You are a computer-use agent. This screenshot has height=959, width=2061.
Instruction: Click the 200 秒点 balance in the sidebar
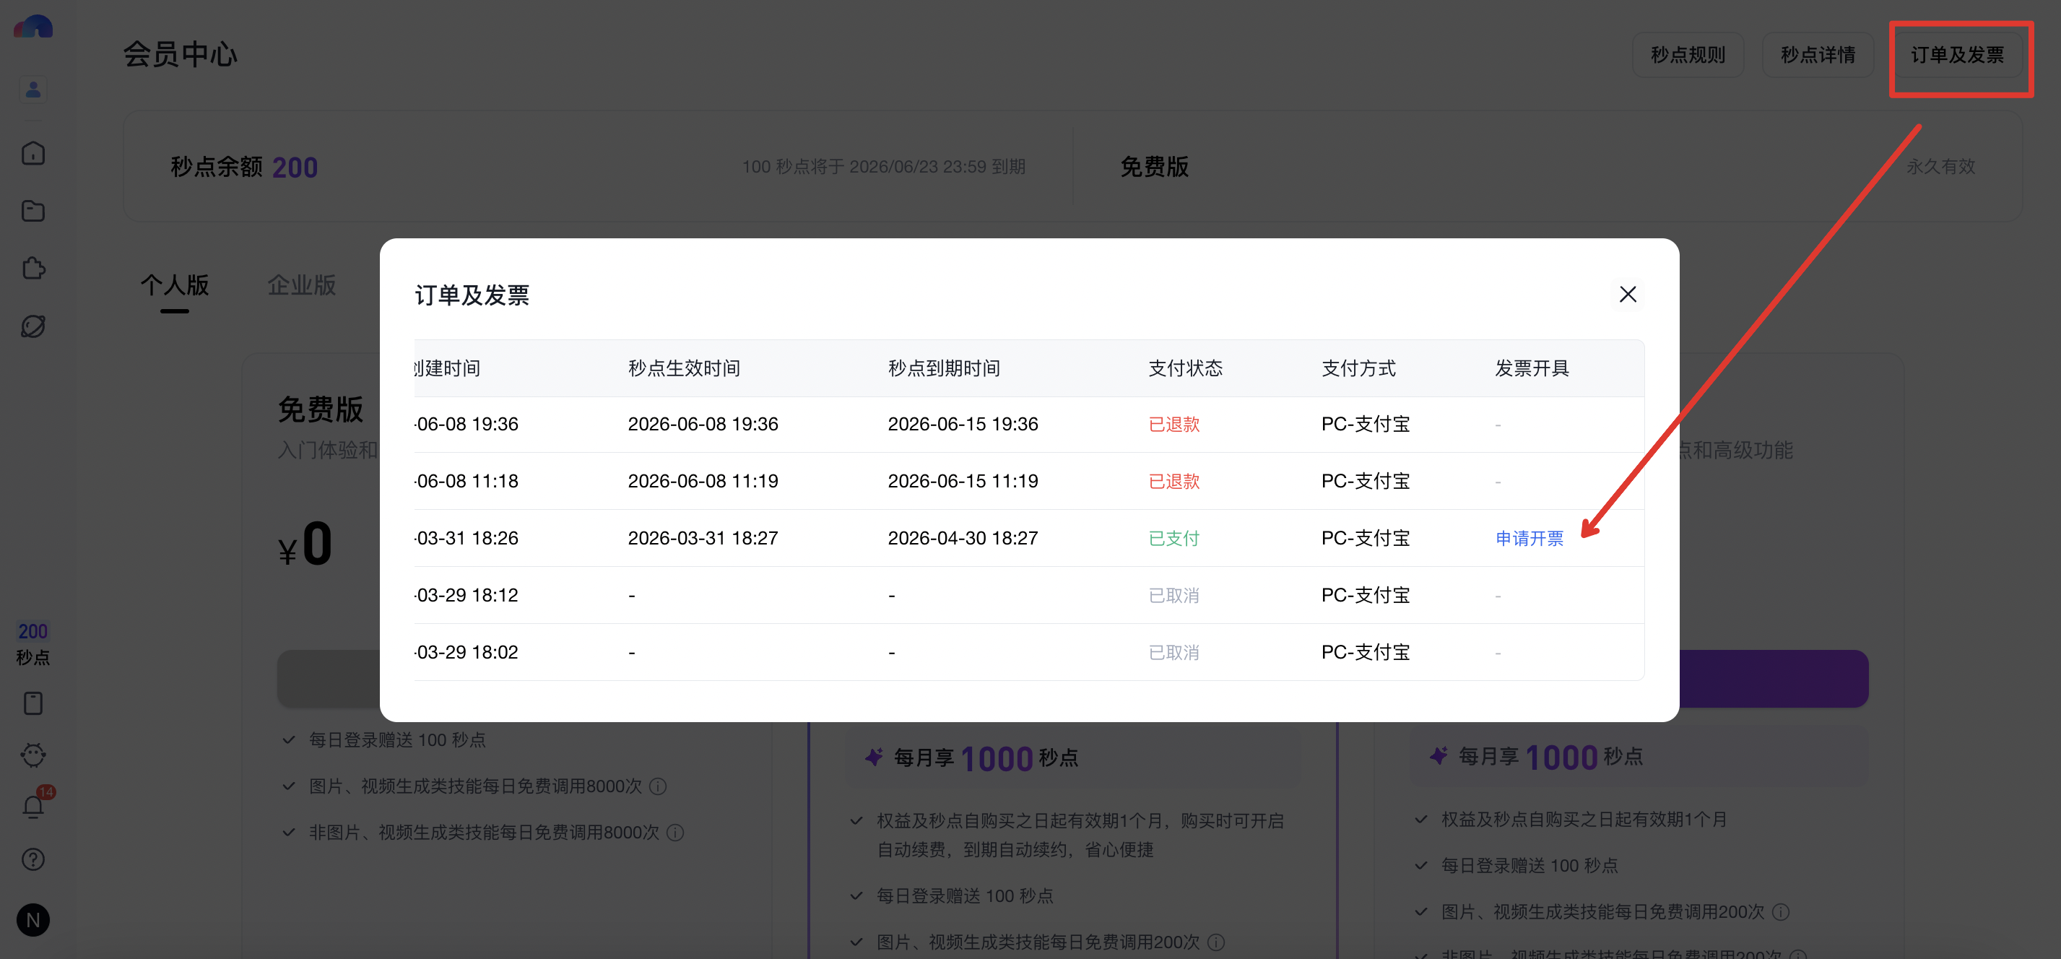[32, 644]
